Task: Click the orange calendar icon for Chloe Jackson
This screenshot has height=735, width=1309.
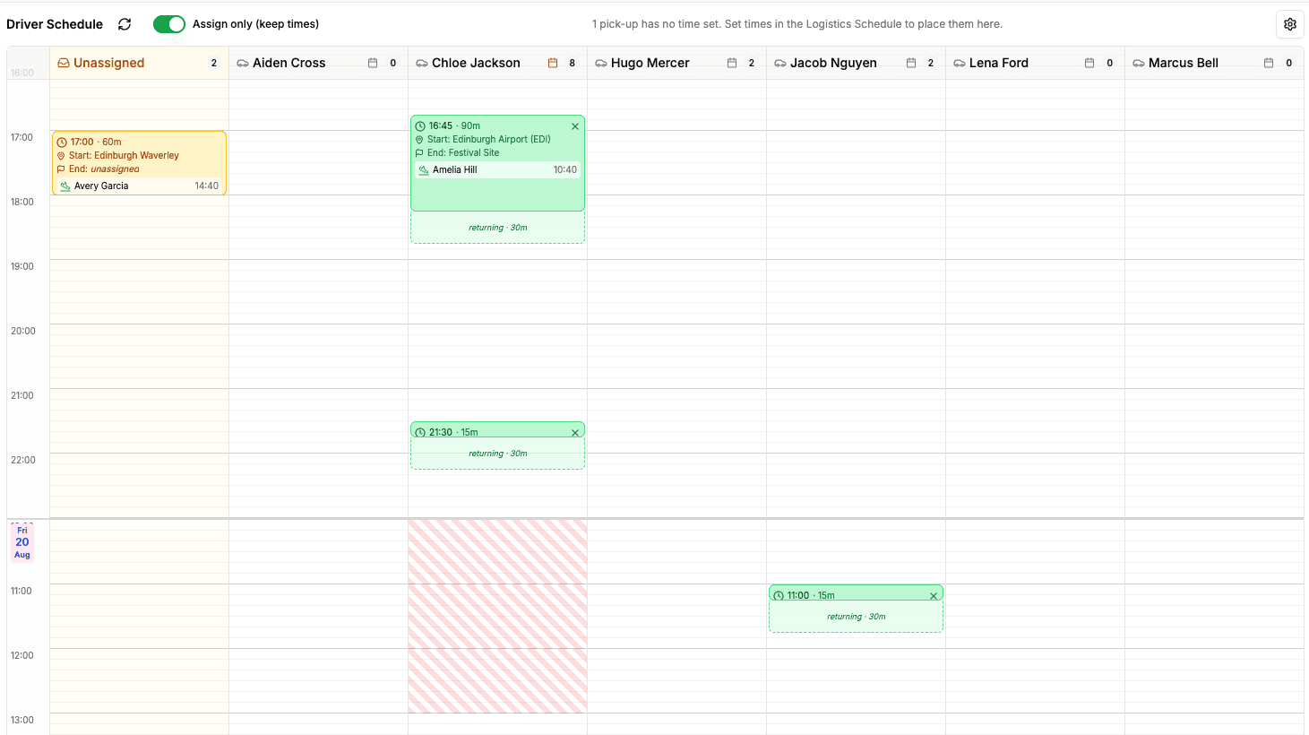Action: click(553, 63)
